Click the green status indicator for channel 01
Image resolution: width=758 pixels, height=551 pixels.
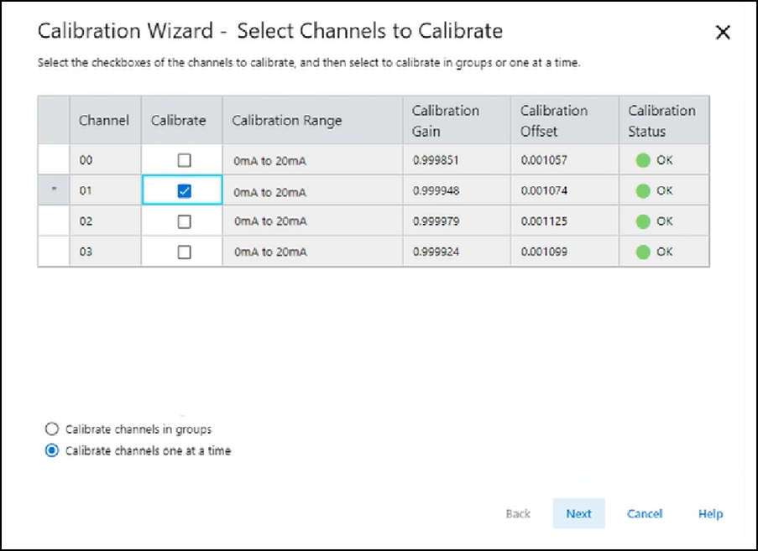click(643, 191)
